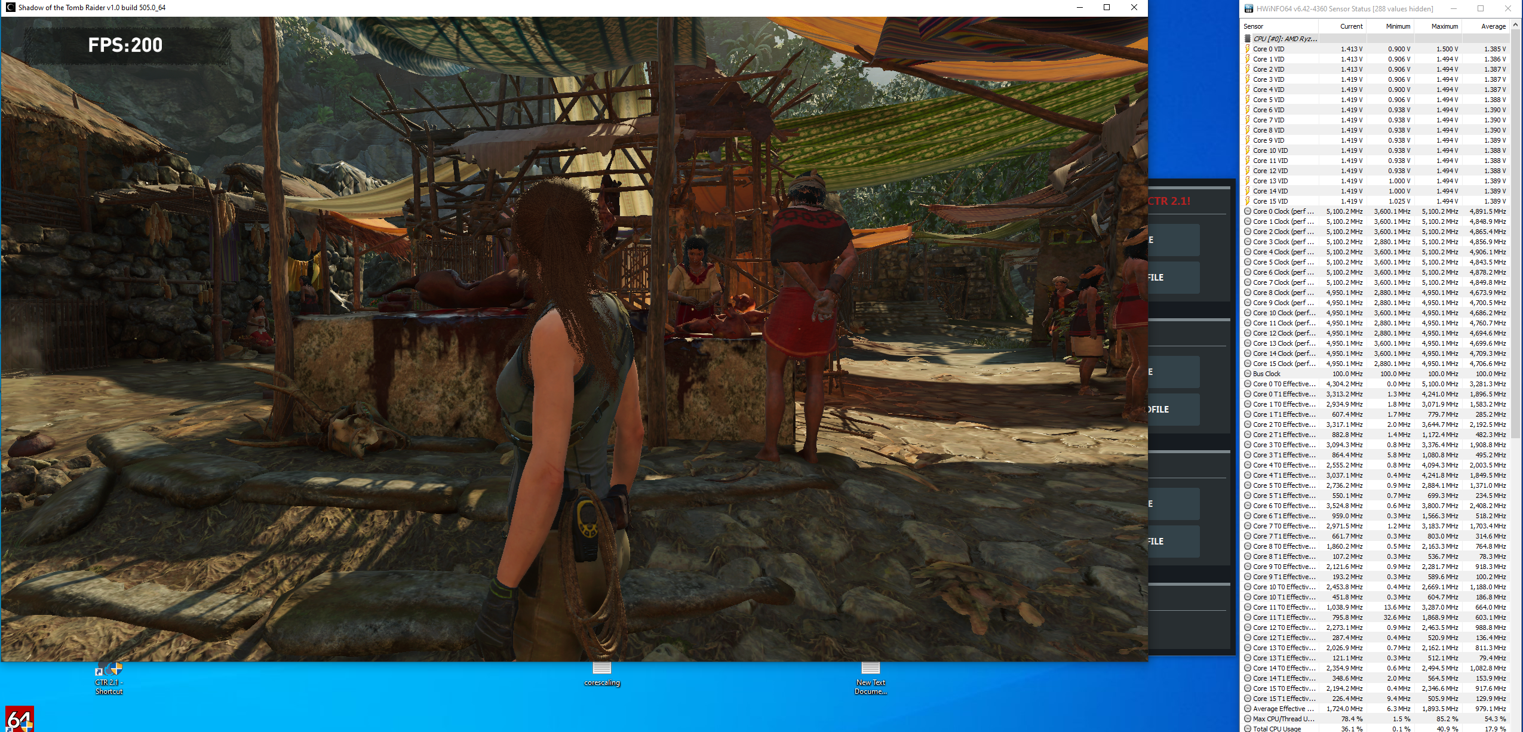Click the HWiNFO64 title bar icon

tap(1249, 8)
